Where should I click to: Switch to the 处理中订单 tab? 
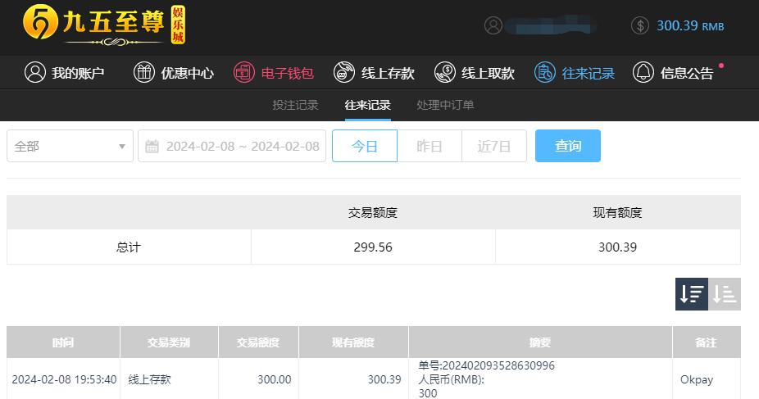click(x=445, y=105)
